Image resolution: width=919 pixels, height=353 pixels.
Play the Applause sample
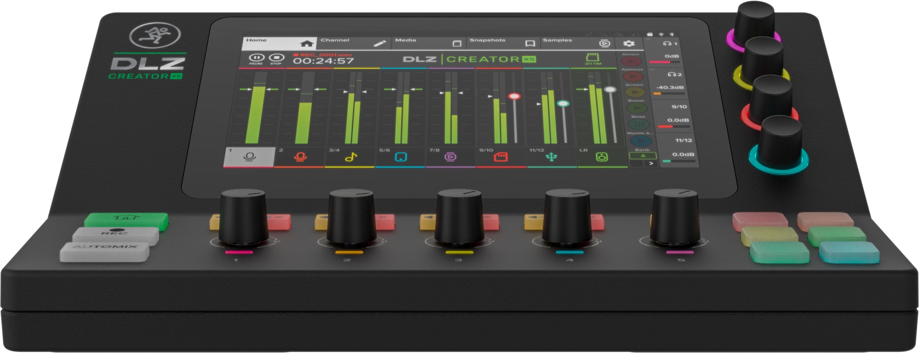(x=633, y=77)
